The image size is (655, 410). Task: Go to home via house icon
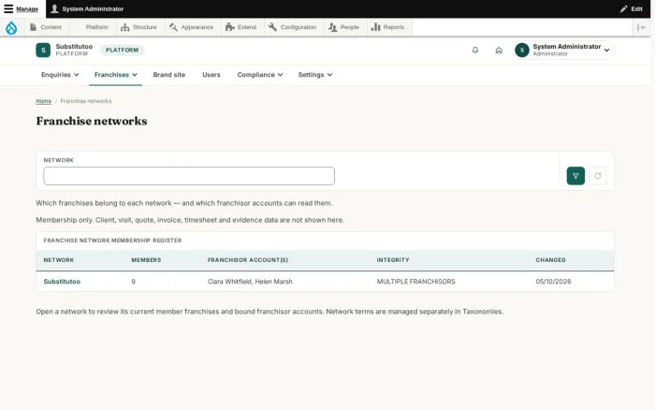(x=499, y=51)
